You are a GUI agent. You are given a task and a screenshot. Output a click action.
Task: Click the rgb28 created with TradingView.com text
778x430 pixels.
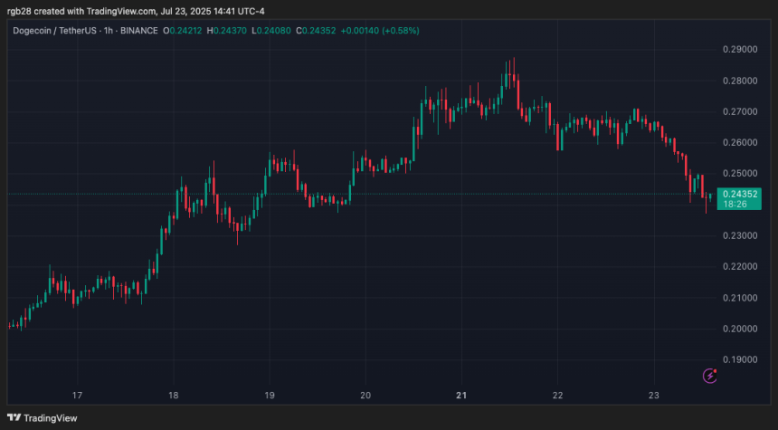click(x=136, y=9)
